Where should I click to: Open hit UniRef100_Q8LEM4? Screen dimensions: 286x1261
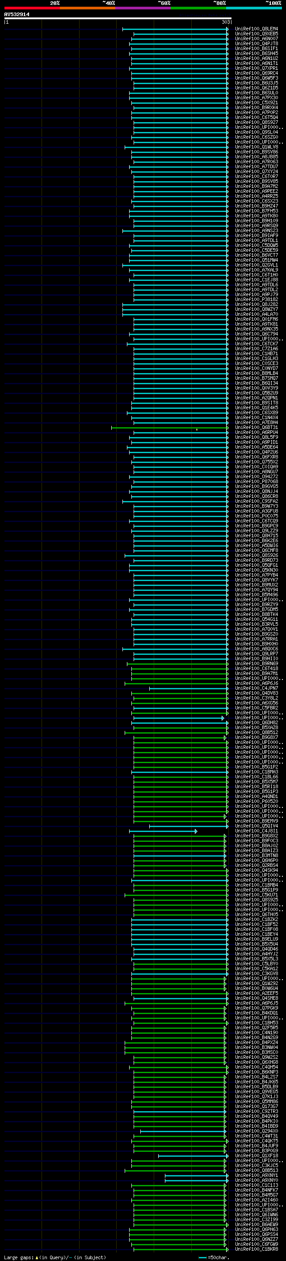click(x=256, y=29)
